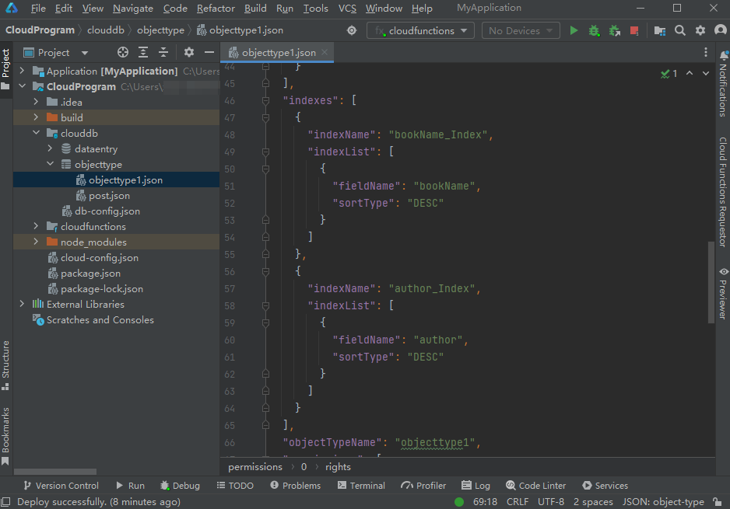730x509 pixels.
Task: Open the Terminal tool window
Action: [361, 486]
